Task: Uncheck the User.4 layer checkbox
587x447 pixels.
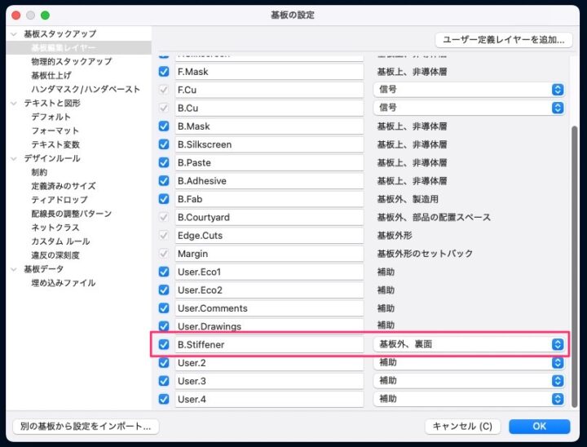Action: [x=164, y=399]
